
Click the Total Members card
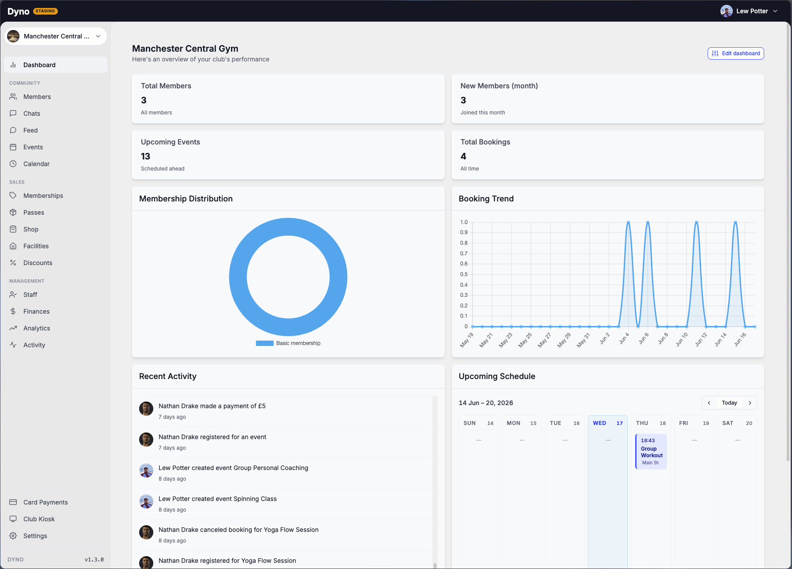coord(288,99)
